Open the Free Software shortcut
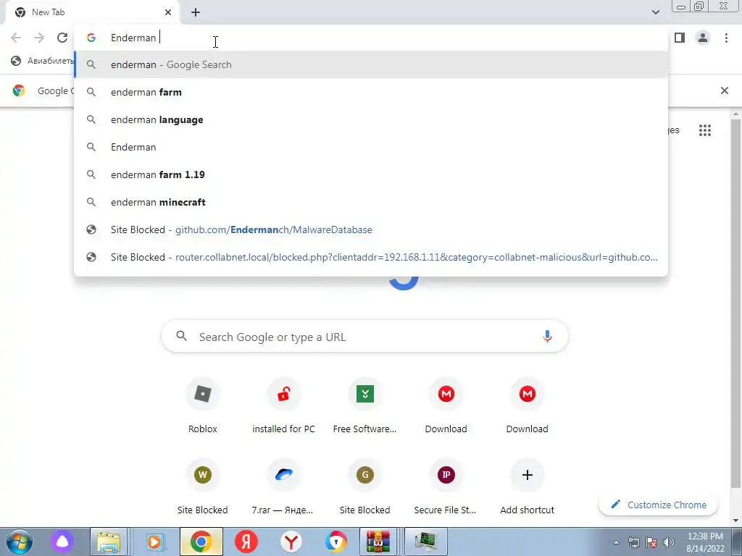Viewport: 742px width, 556px height. click(x=365, y=407)
